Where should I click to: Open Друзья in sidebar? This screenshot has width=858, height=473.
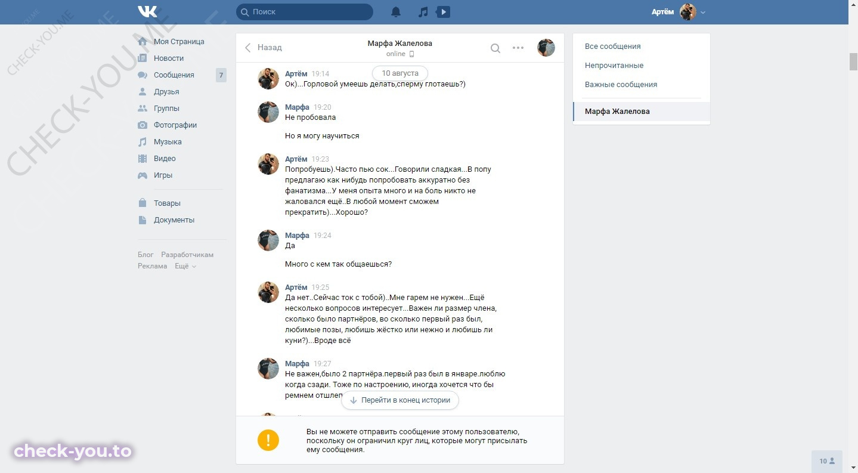pos(166,92)
